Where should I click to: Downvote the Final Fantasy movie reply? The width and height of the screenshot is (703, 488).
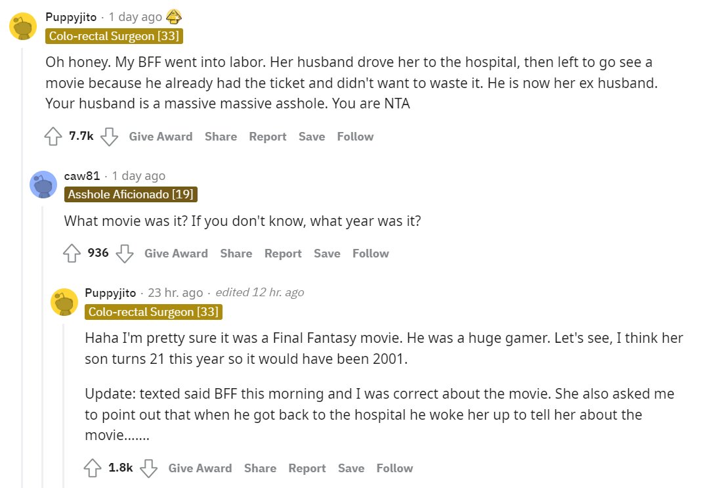coord(149,468)
